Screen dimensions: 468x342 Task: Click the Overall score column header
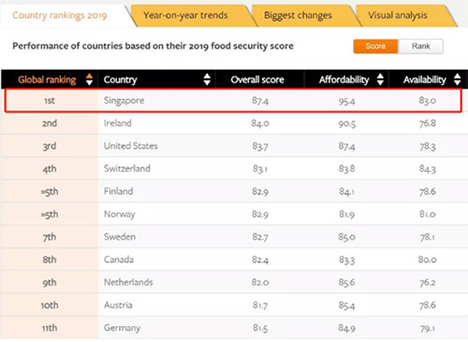point(257,79)
